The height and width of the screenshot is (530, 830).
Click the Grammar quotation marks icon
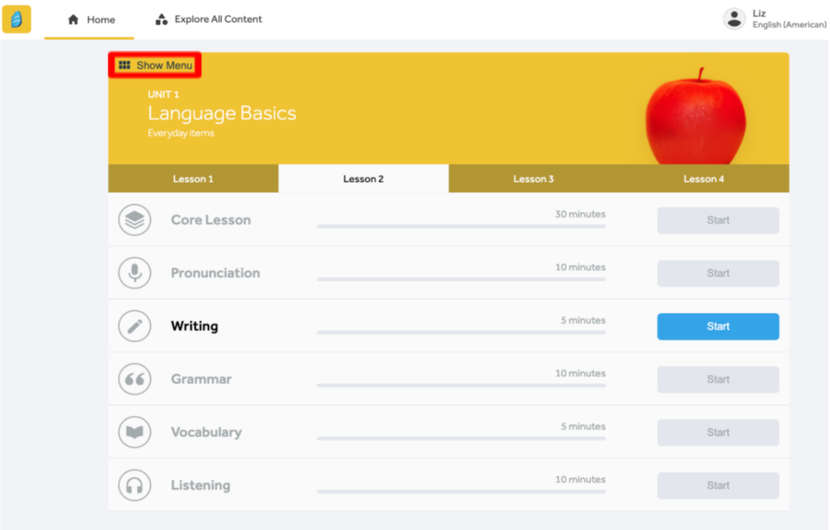tap(135, 378)
